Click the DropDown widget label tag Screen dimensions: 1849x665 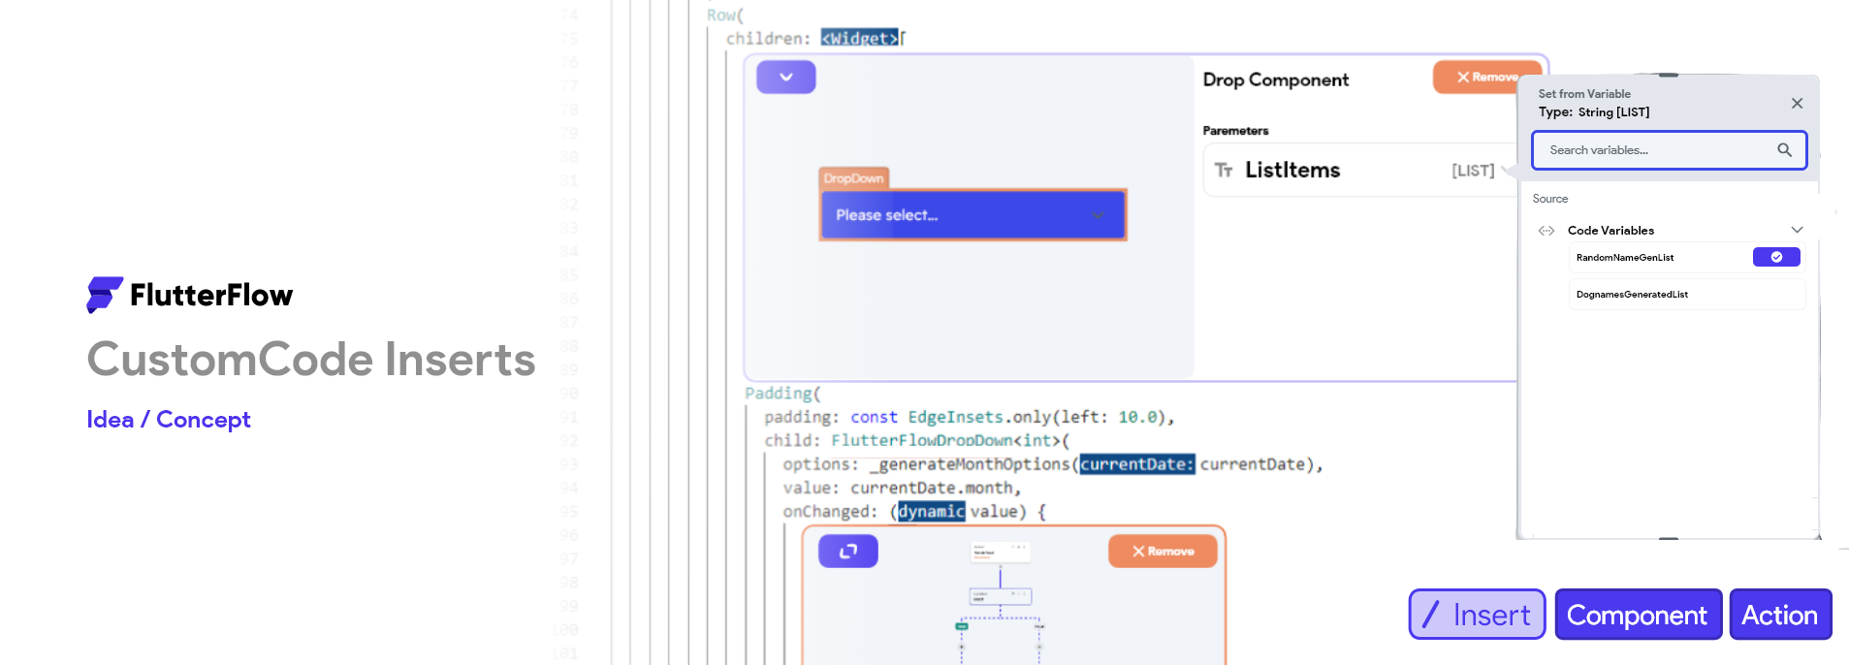pyautogui.click(x=854, y=178)
